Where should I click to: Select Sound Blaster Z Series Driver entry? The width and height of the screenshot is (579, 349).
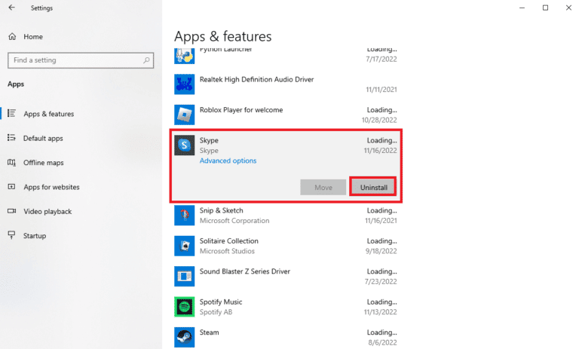(x=286, y=276)
